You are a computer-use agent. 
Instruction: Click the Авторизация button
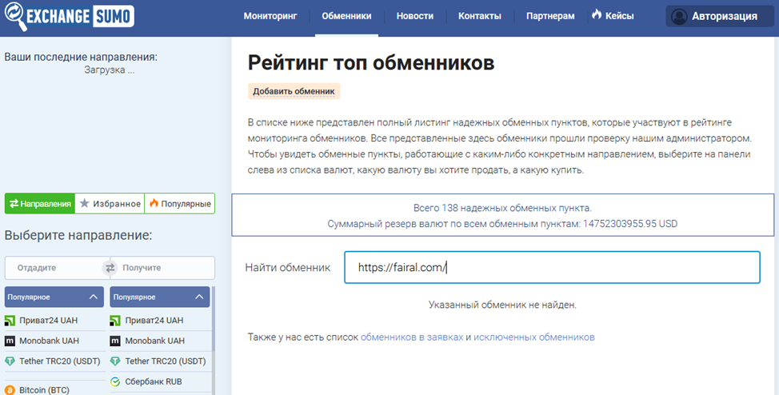pyautogui.click(x=719, y=17)
